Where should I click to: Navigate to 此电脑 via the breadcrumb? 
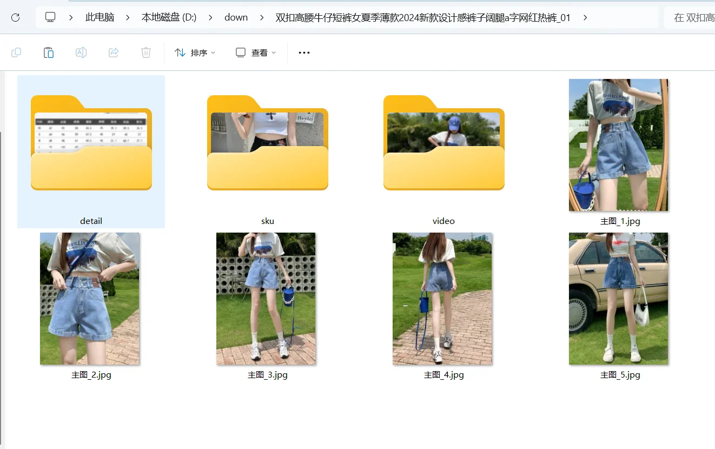pos(100,17)
